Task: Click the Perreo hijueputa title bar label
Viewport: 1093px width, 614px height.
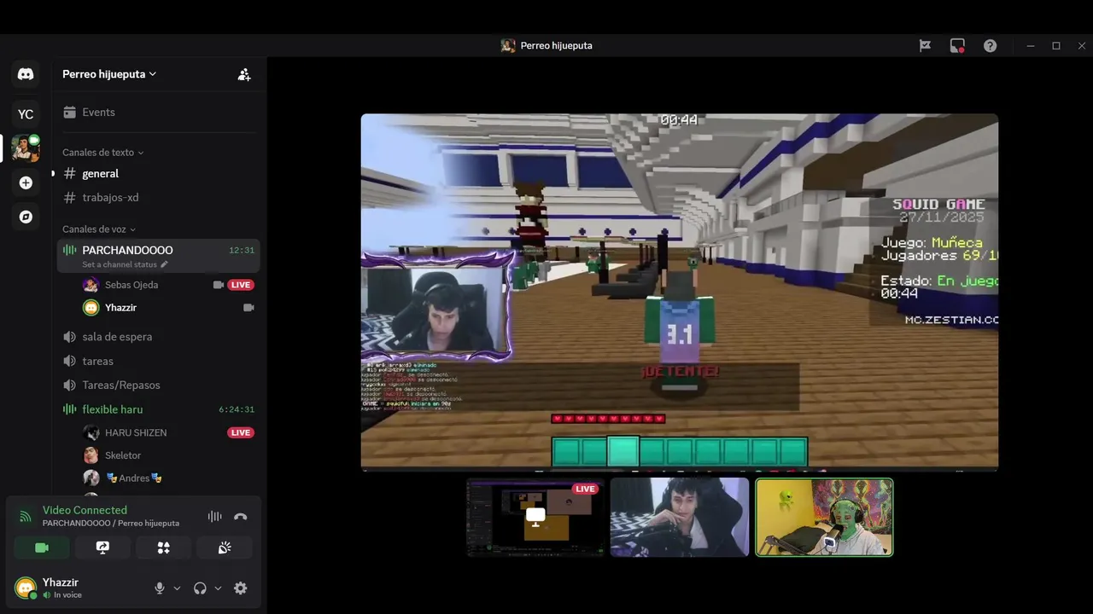Action: (x=556, y=46)
